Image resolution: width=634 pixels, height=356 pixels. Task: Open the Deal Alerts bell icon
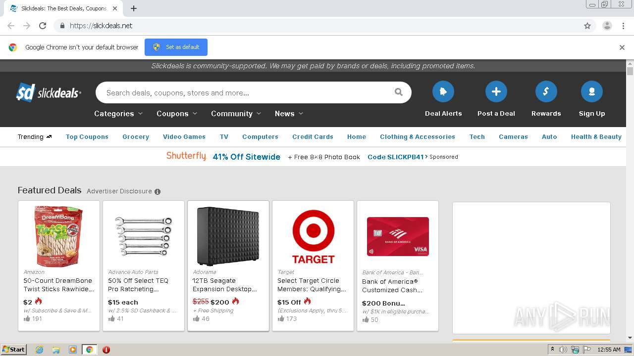[x=443, y=91]
